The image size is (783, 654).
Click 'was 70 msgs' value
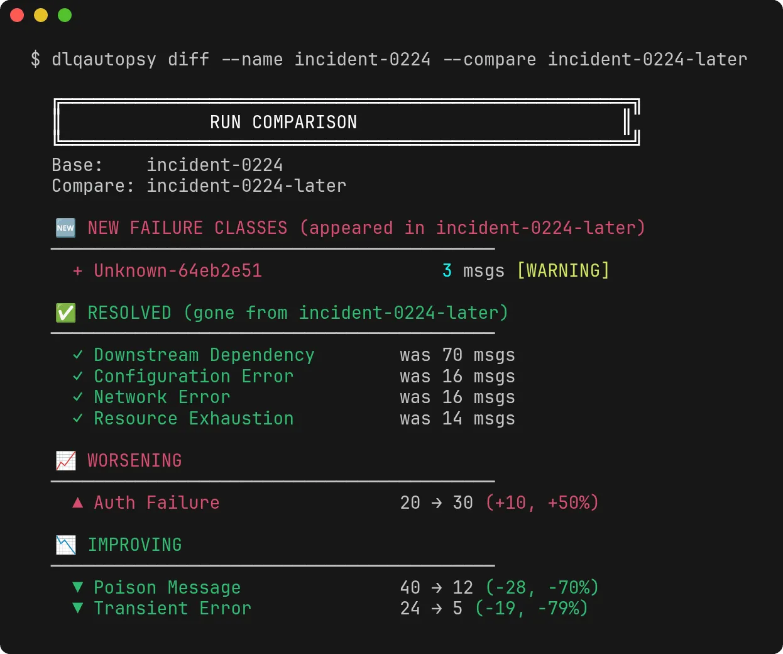457,355
